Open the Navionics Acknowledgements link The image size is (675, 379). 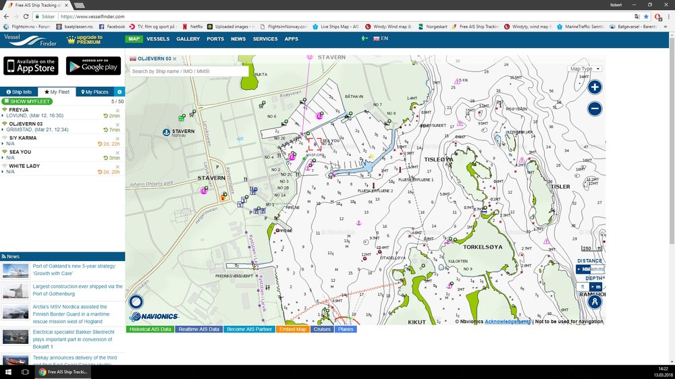click(508, 322)
